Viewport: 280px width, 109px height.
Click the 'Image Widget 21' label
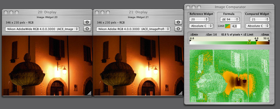click(138, 17)
